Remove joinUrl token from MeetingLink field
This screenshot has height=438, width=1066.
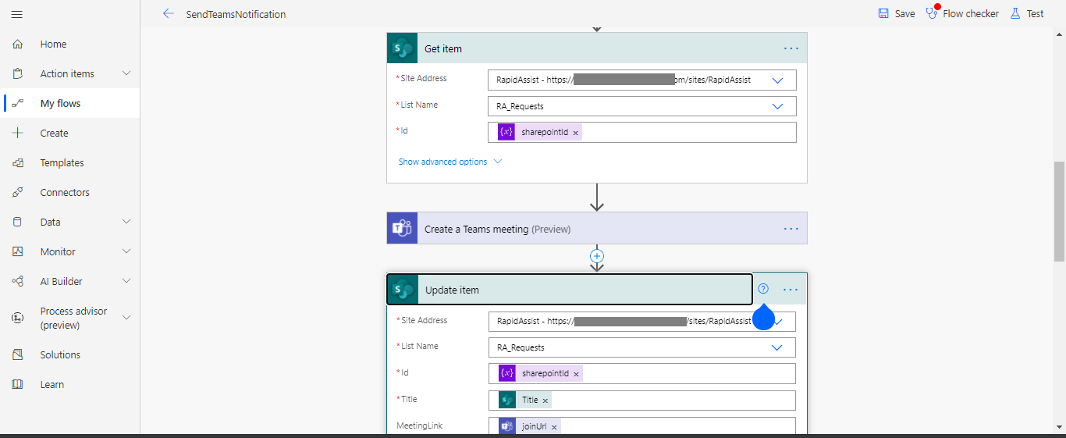[554, 427]
